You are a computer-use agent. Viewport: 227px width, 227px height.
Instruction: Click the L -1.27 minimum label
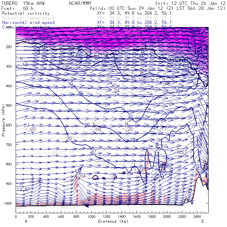(180, 150)
